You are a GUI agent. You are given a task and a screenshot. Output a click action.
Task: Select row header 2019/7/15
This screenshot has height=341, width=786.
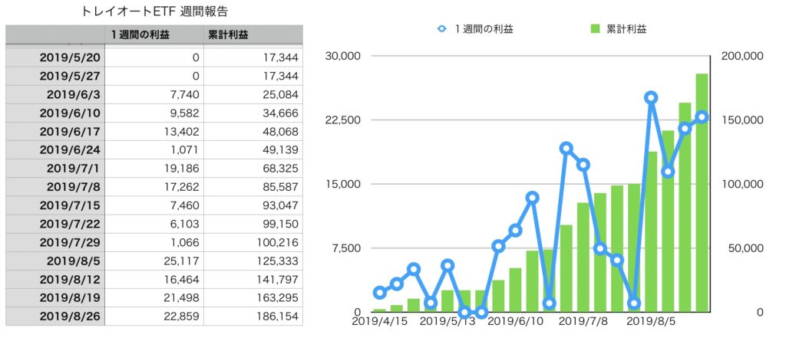(x=55, y=206)
